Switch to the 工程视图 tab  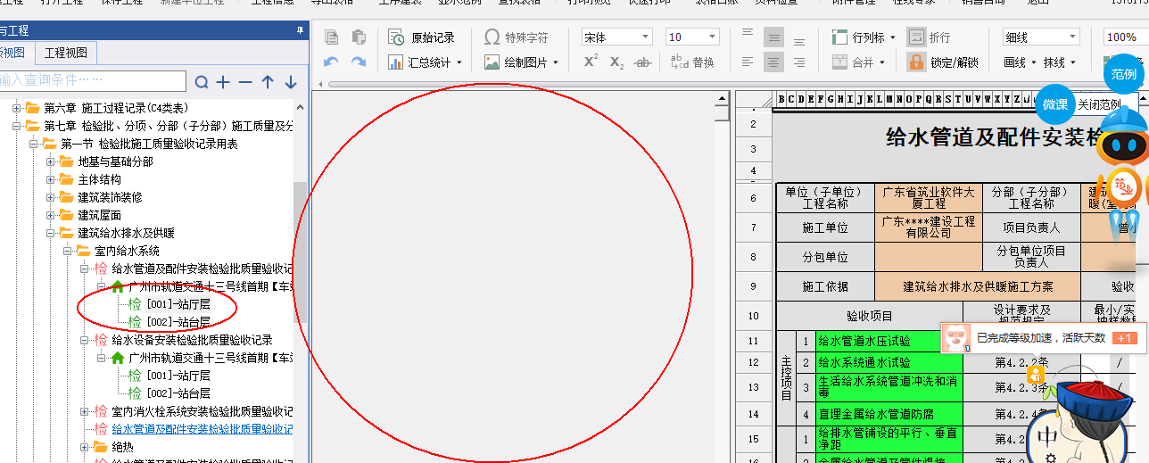tap(66, 54)
